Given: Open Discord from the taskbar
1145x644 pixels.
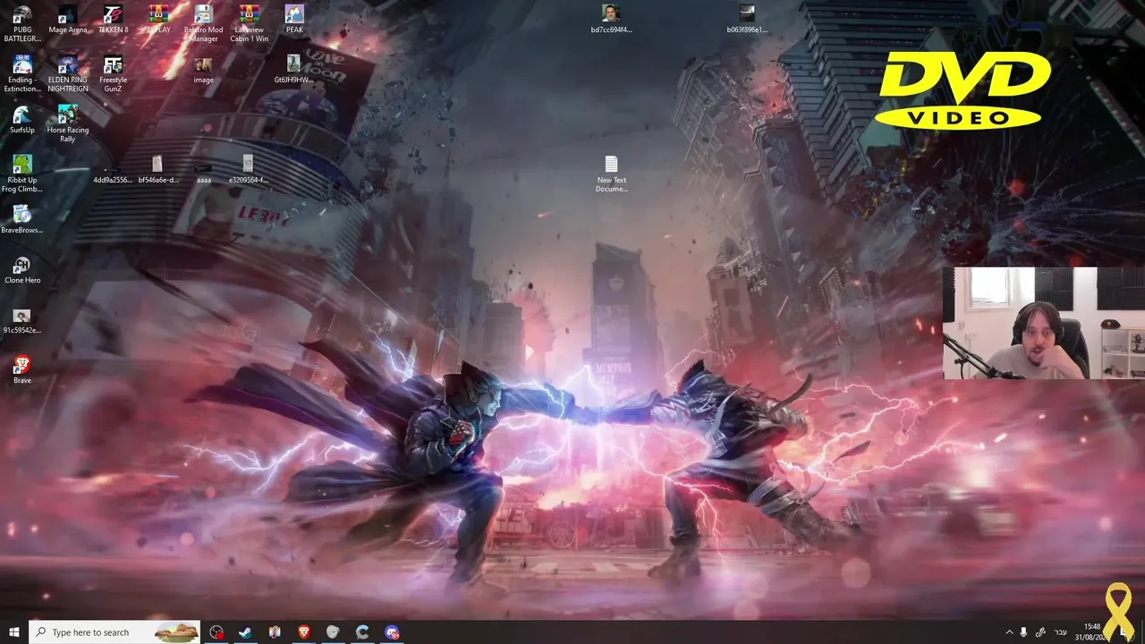Looking at the screenshot, I should 392,632.
